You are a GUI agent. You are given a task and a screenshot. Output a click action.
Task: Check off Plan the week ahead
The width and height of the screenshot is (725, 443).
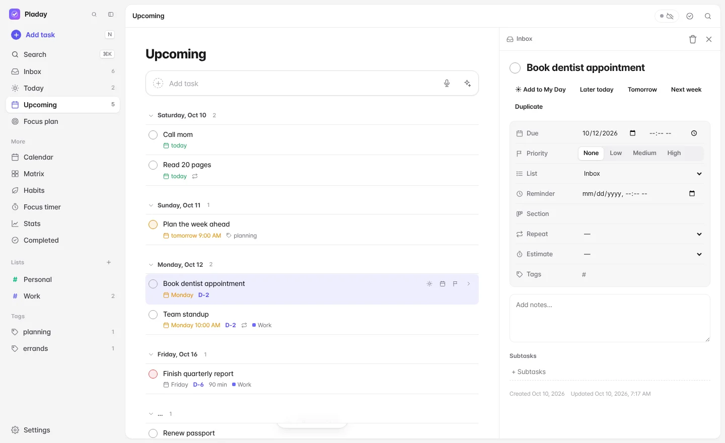point(153,225)
